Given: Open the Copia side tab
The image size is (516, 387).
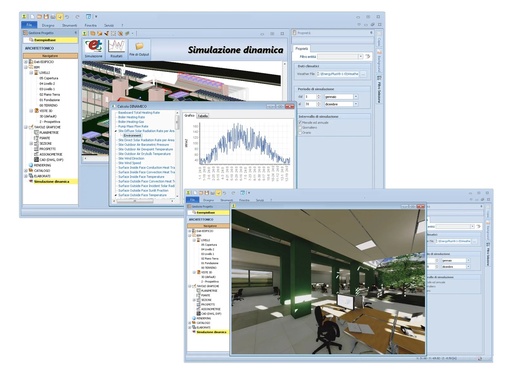Looking at the screenshot, I should point(379,38).
